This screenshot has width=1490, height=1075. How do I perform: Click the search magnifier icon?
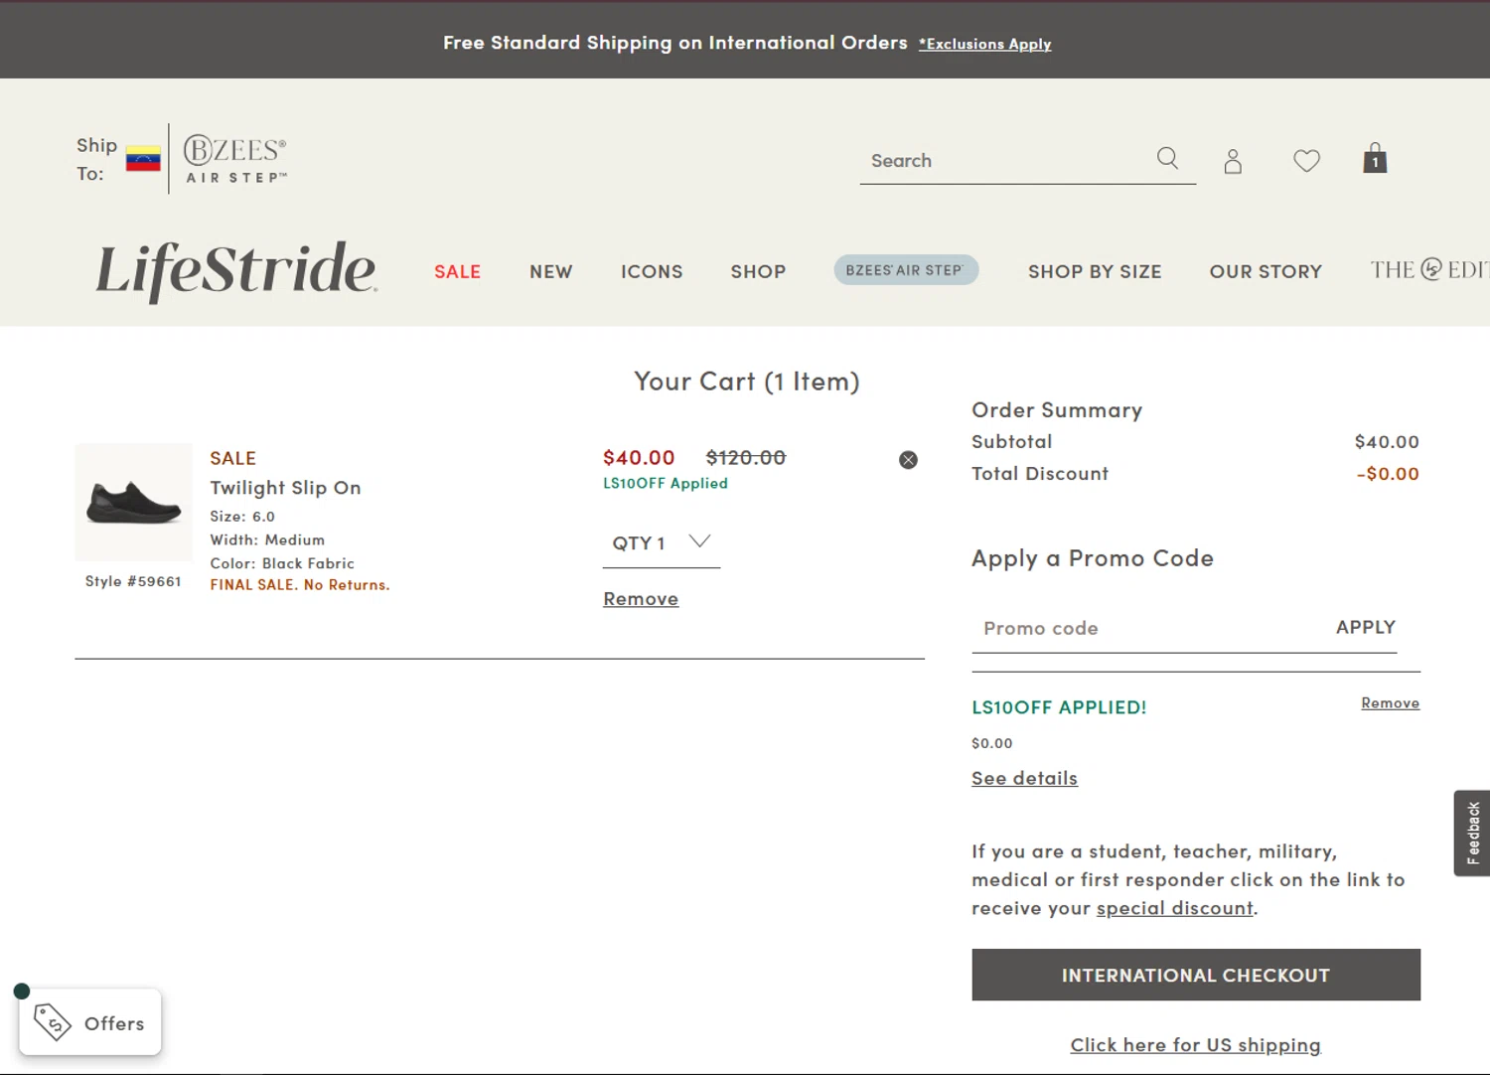tap(1167, 159)
